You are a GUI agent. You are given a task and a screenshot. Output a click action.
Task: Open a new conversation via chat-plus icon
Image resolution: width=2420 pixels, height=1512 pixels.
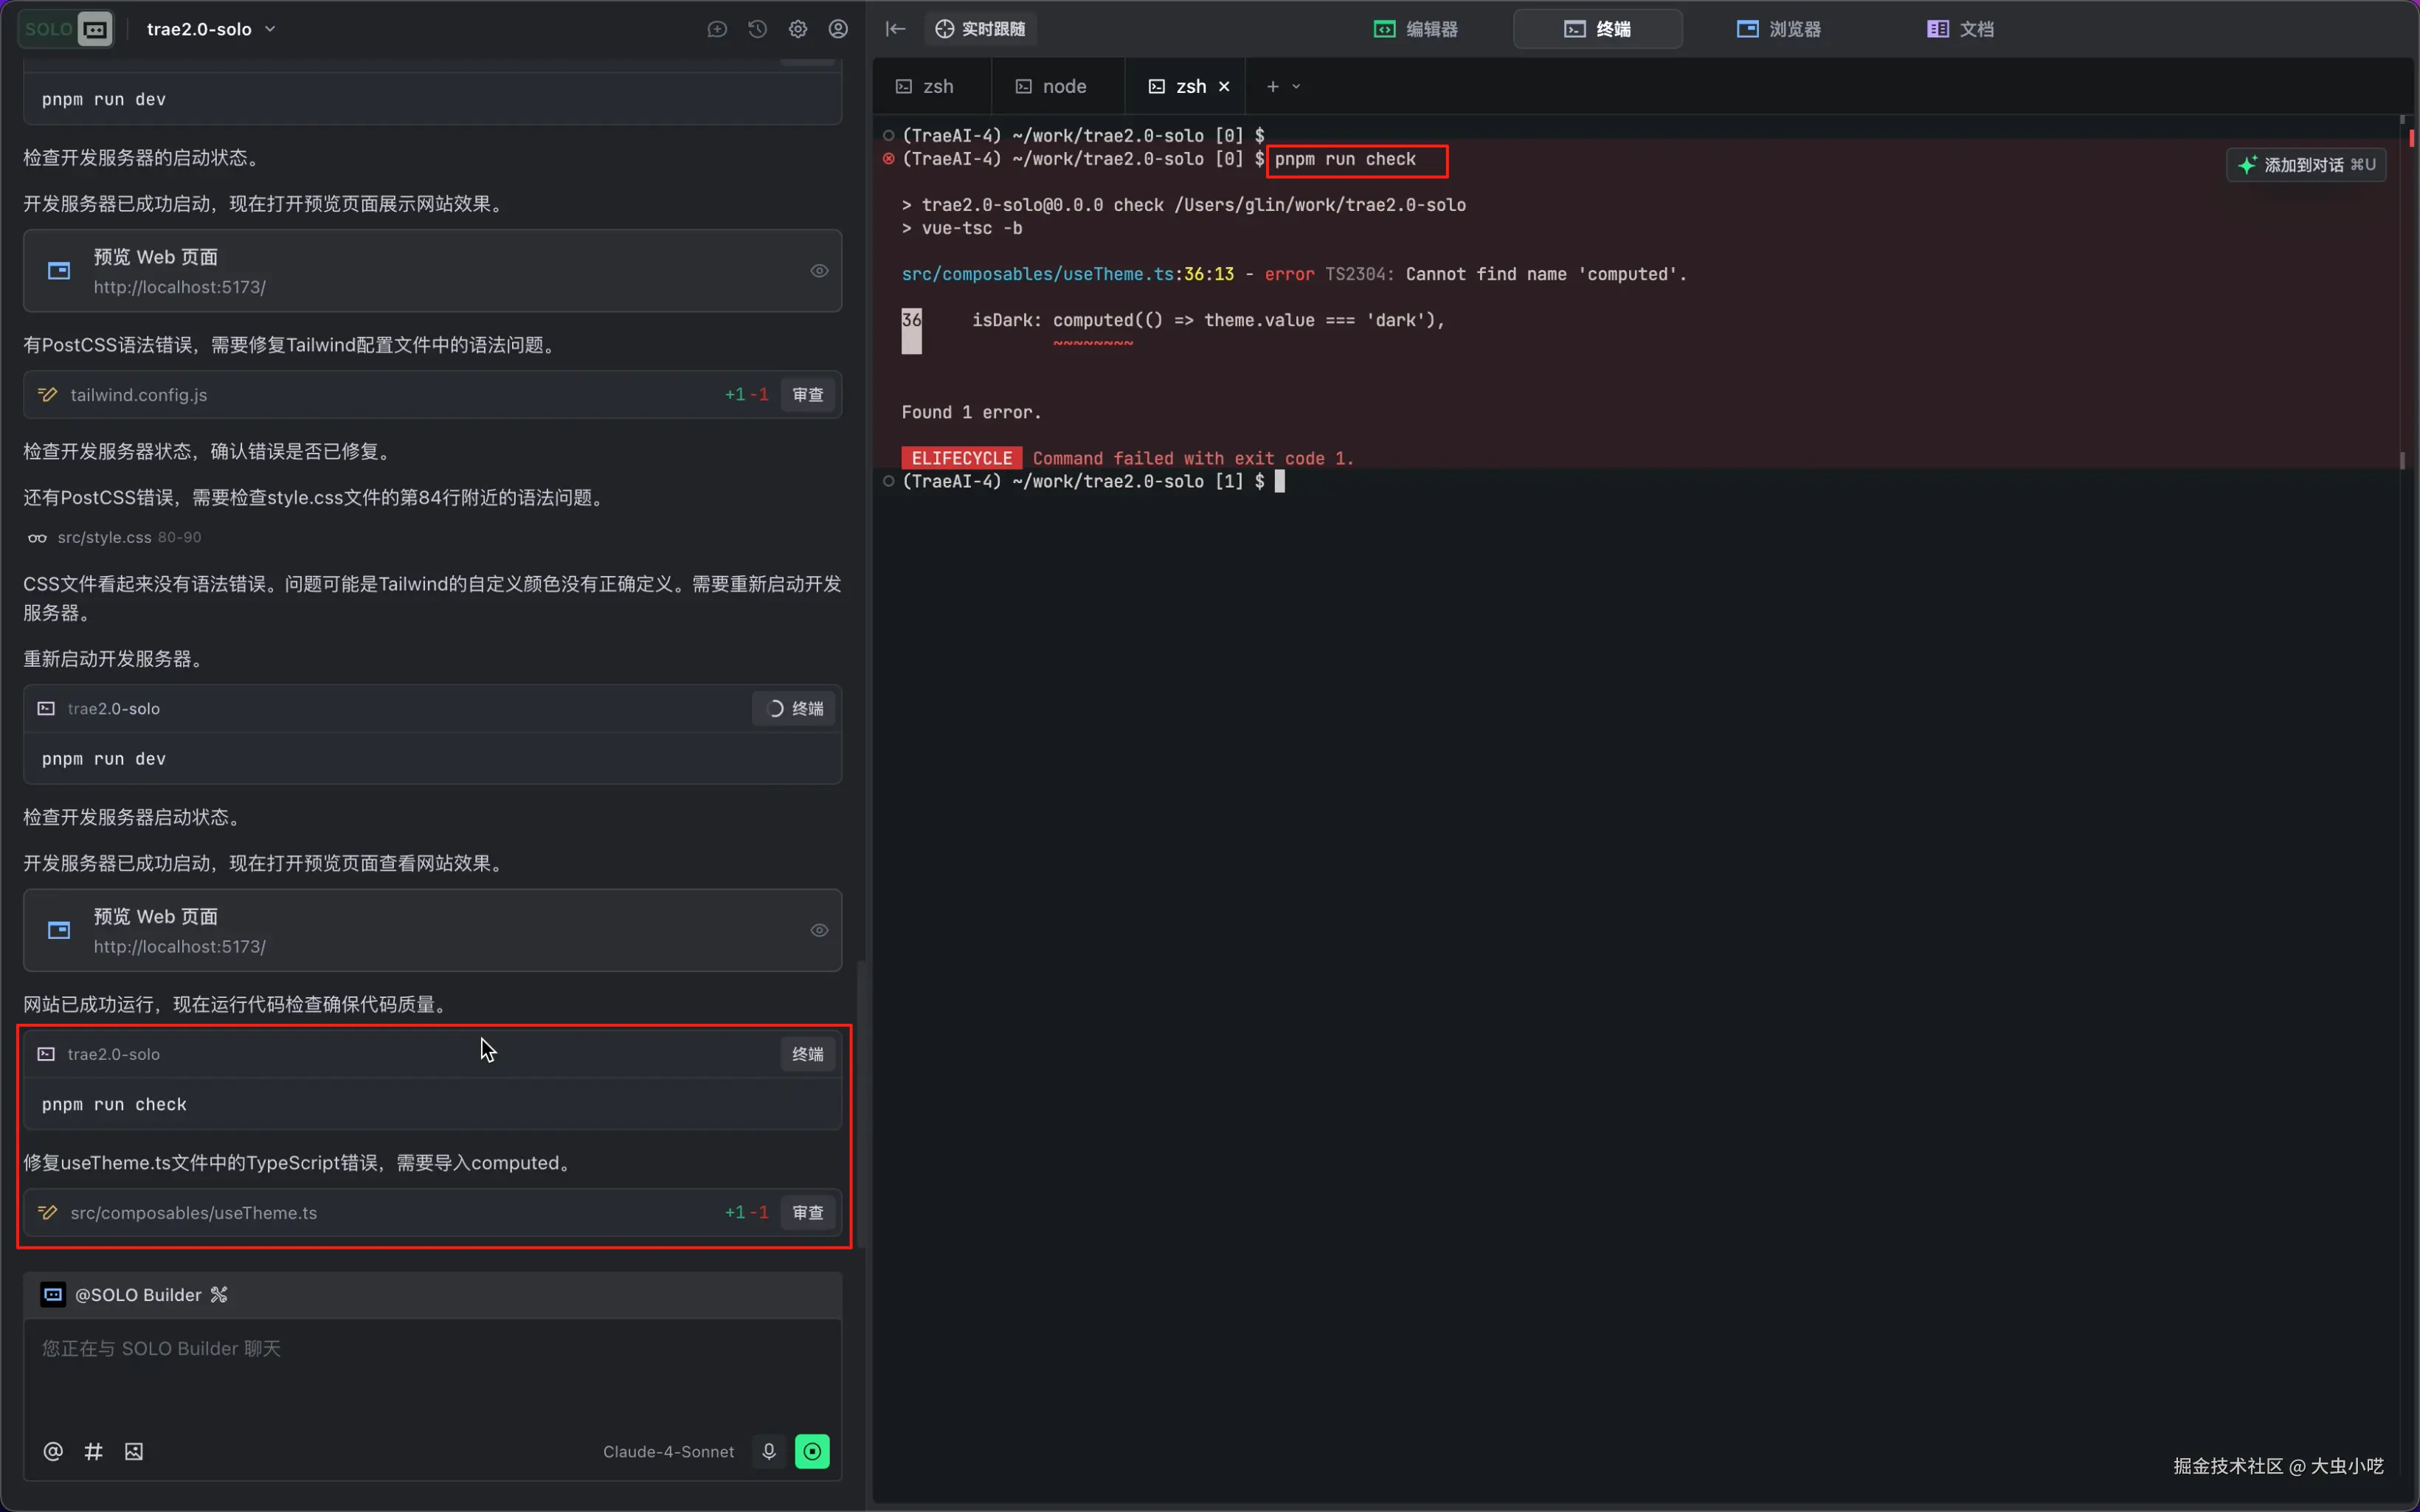[716, 28]
